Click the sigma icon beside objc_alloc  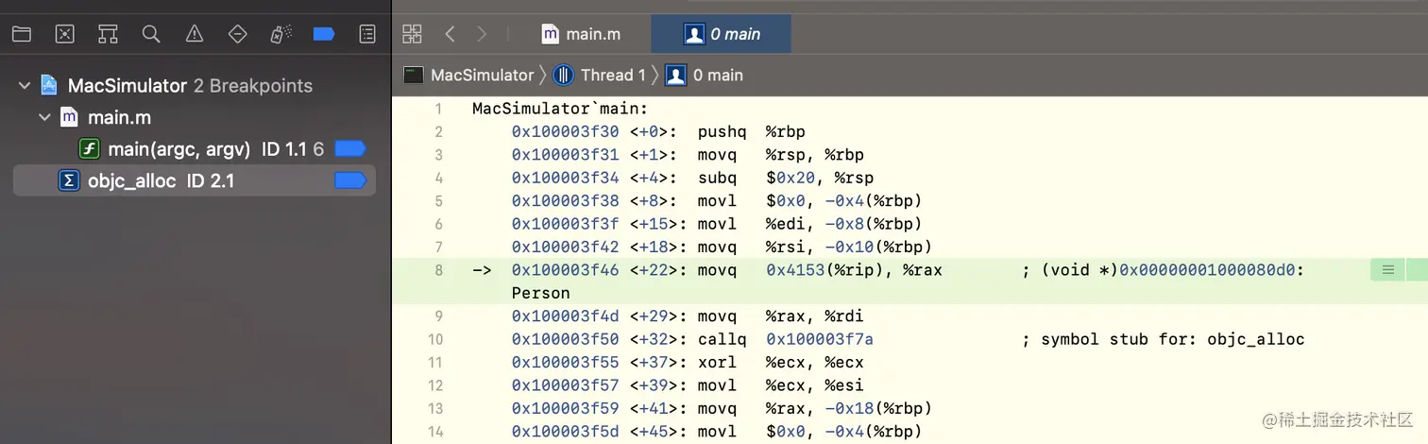point(68,180)
